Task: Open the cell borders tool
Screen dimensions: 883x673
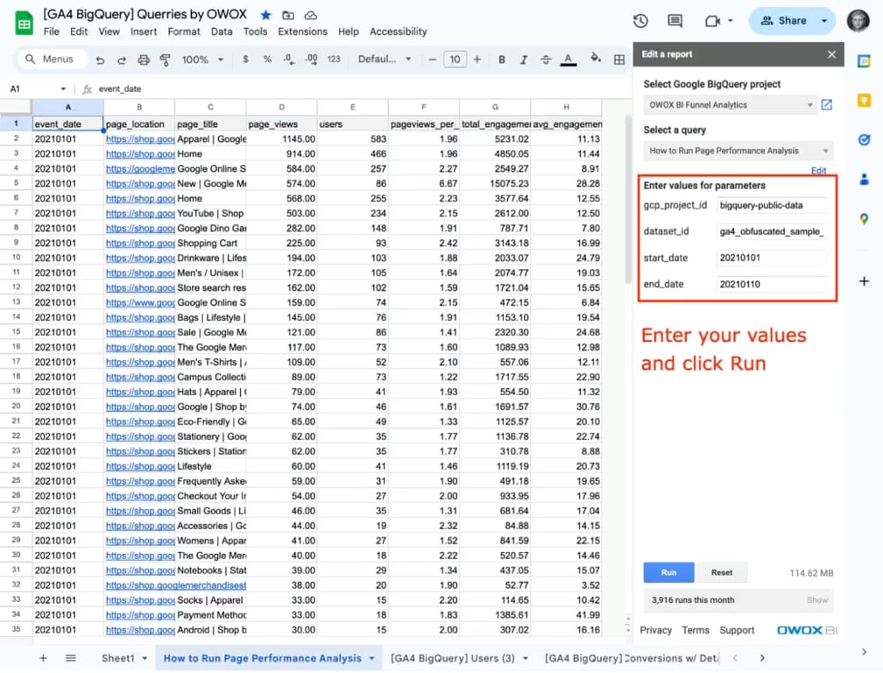Action: tap(618, 59)
